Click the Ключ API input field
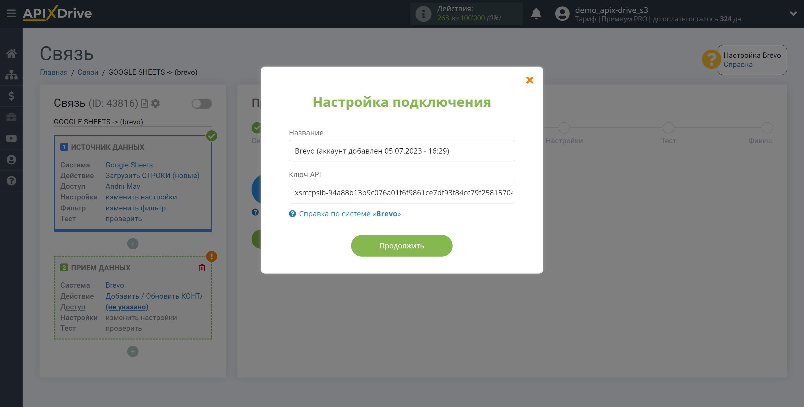 (402, 193)
